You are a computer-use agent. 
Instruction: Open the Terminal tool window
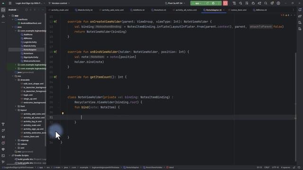3,156
